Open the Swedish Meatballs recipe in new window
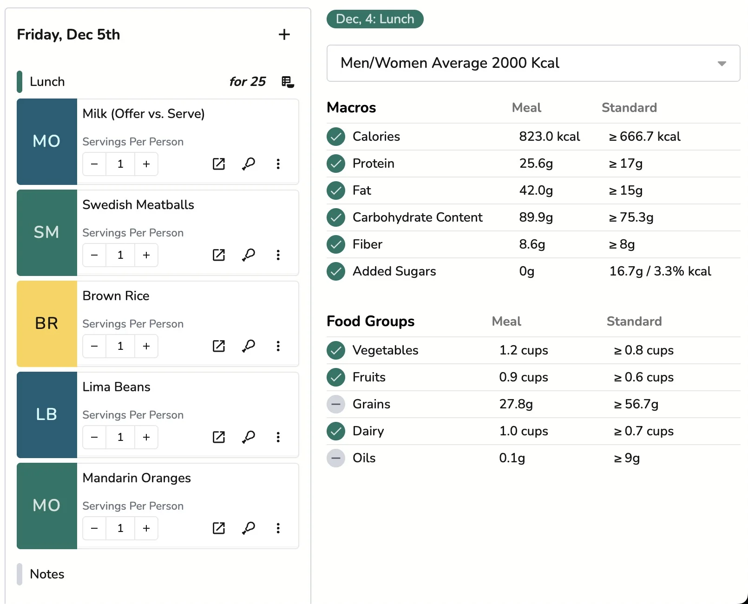The width and height of the screenshot is (748, 604). [x=218, y=255]
